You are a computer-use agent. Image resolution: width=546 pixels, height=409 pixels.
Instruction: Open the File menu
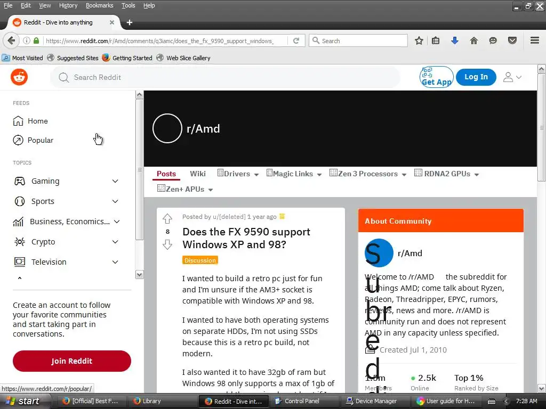point(7,5)
